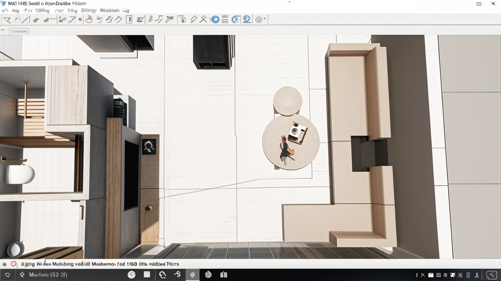Click the blue number 2 toolbar icon
This screenshot has height=281, width=501.
247,20
